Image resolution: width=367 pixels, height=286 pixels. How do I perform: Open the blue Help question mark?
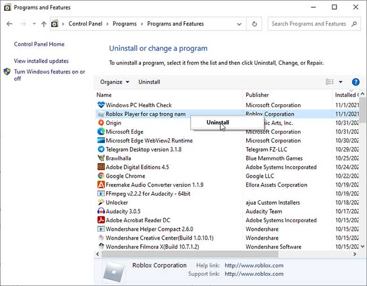[356, 82]
